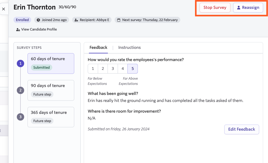Viewport: 268px width, 163px height.
Task: Click the Edit Feedback button
Action: coord(241,129)
